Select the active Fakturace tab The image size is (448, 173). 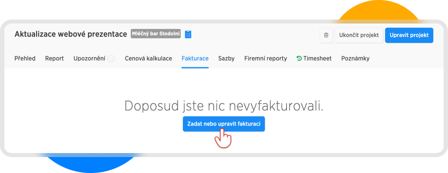[x=195, y=59]
